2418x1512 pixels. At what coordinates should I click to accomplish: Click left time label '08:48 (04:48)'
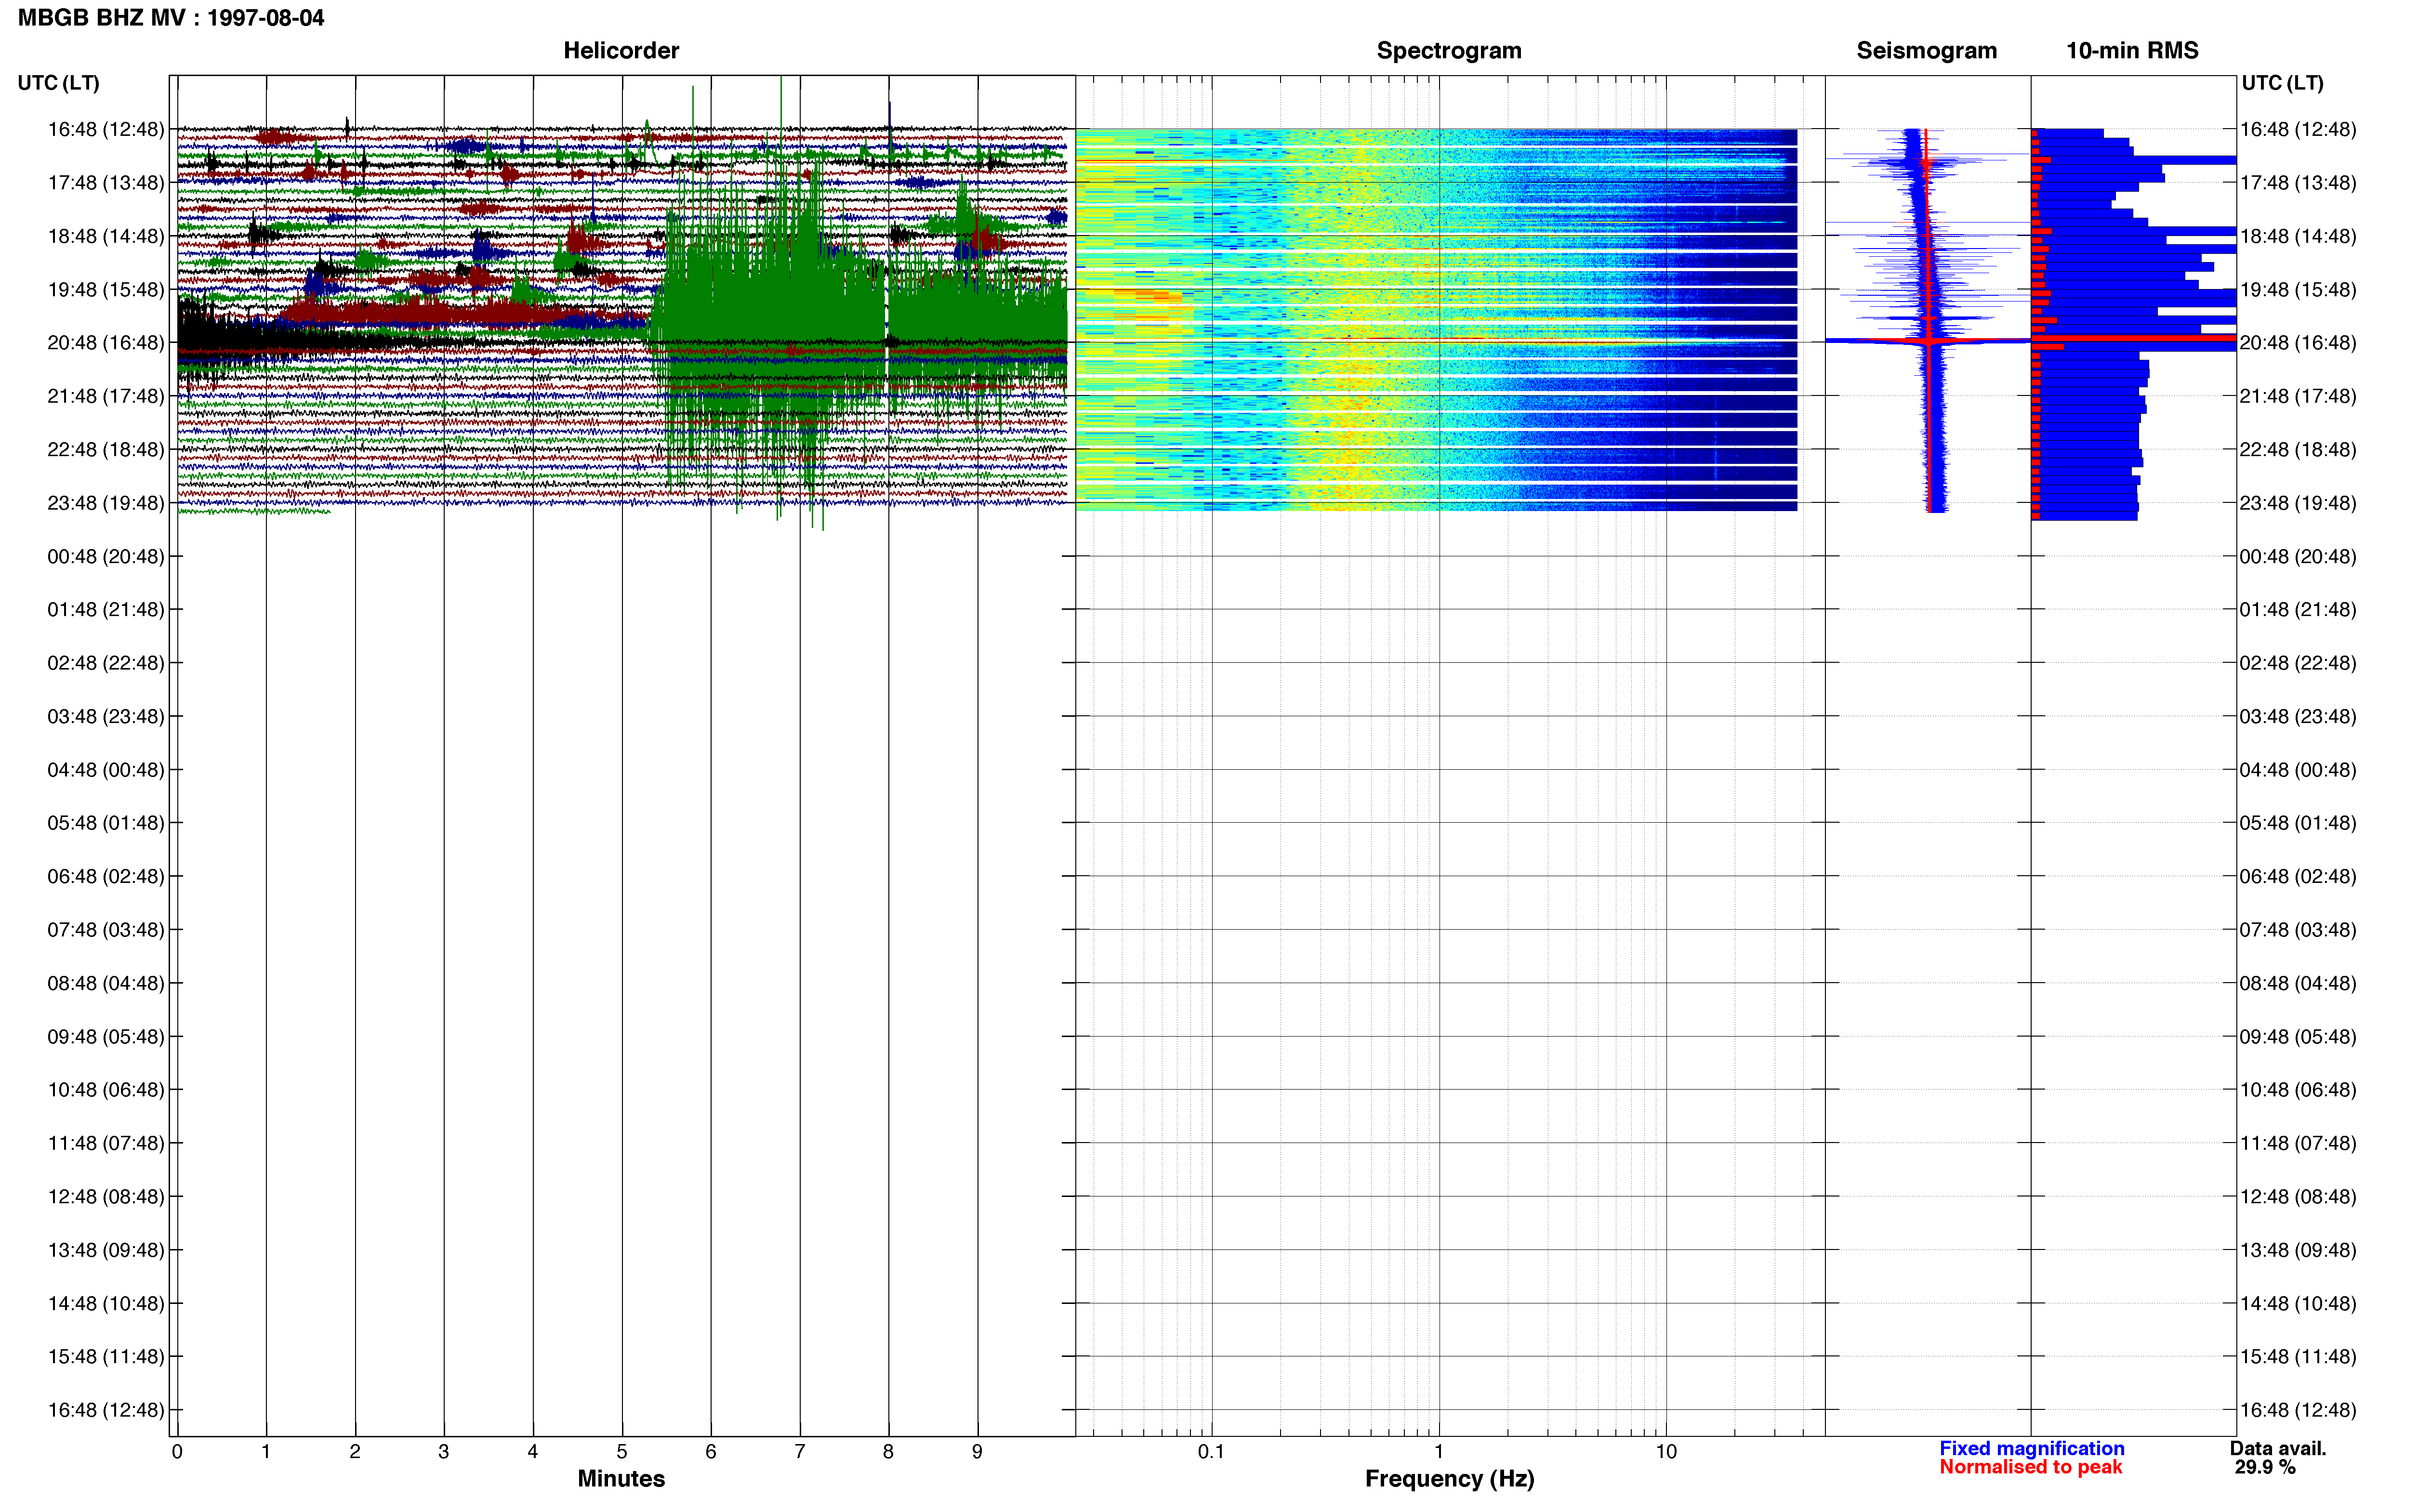click(106, 984)
